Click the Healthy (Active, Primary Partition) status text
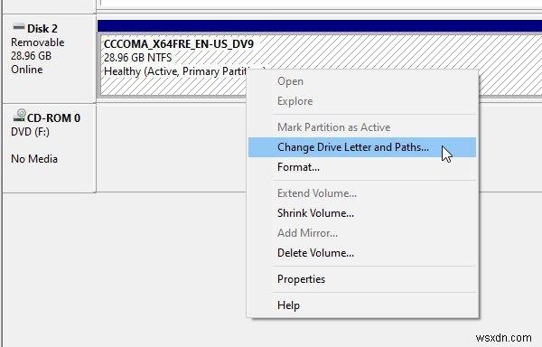Viewport: 542px width, 347px height. [175, 71]
